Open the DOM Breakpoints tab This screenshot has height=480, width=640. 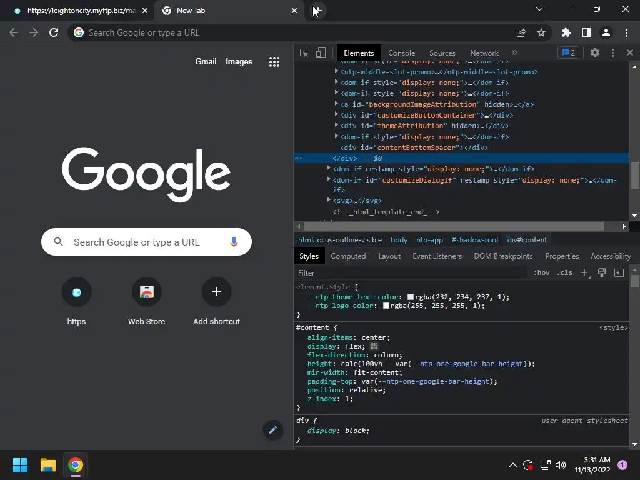point(503,256)
